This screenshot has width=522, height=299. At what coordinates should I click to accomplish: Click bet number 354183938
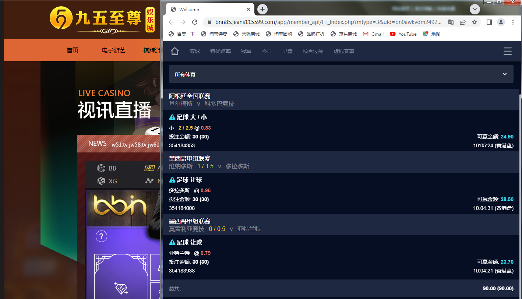pyautogui.click(x=182, y=271)
